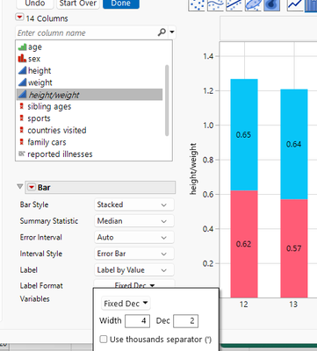Click the red bar segment labeled 0.62
This screenshot has width=317, height=351.
[x=244, y=244]
